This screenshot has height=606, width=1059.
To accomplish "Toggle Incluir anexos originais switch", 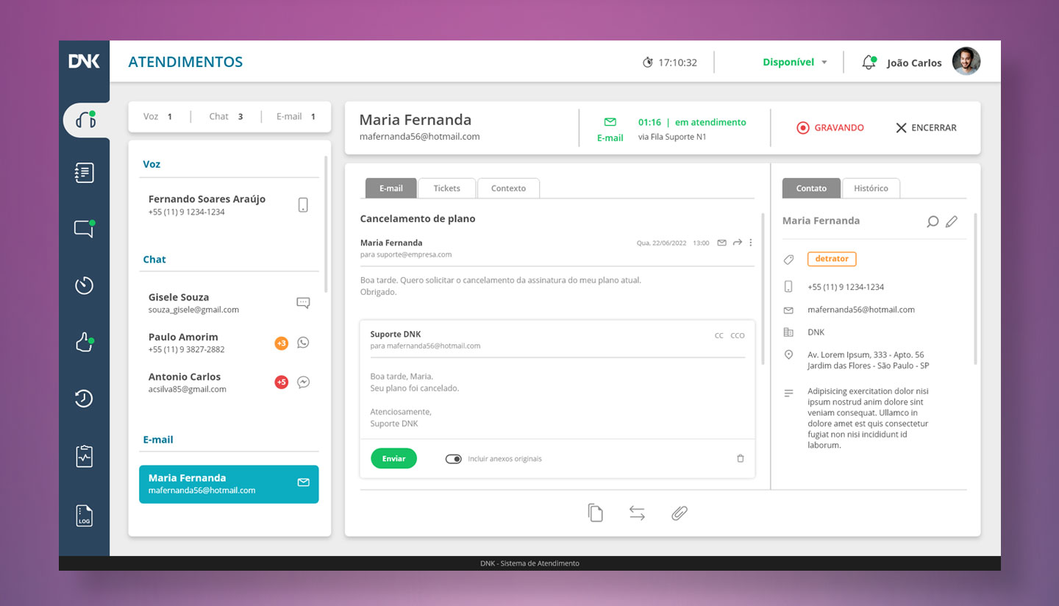I will (453, 459).
